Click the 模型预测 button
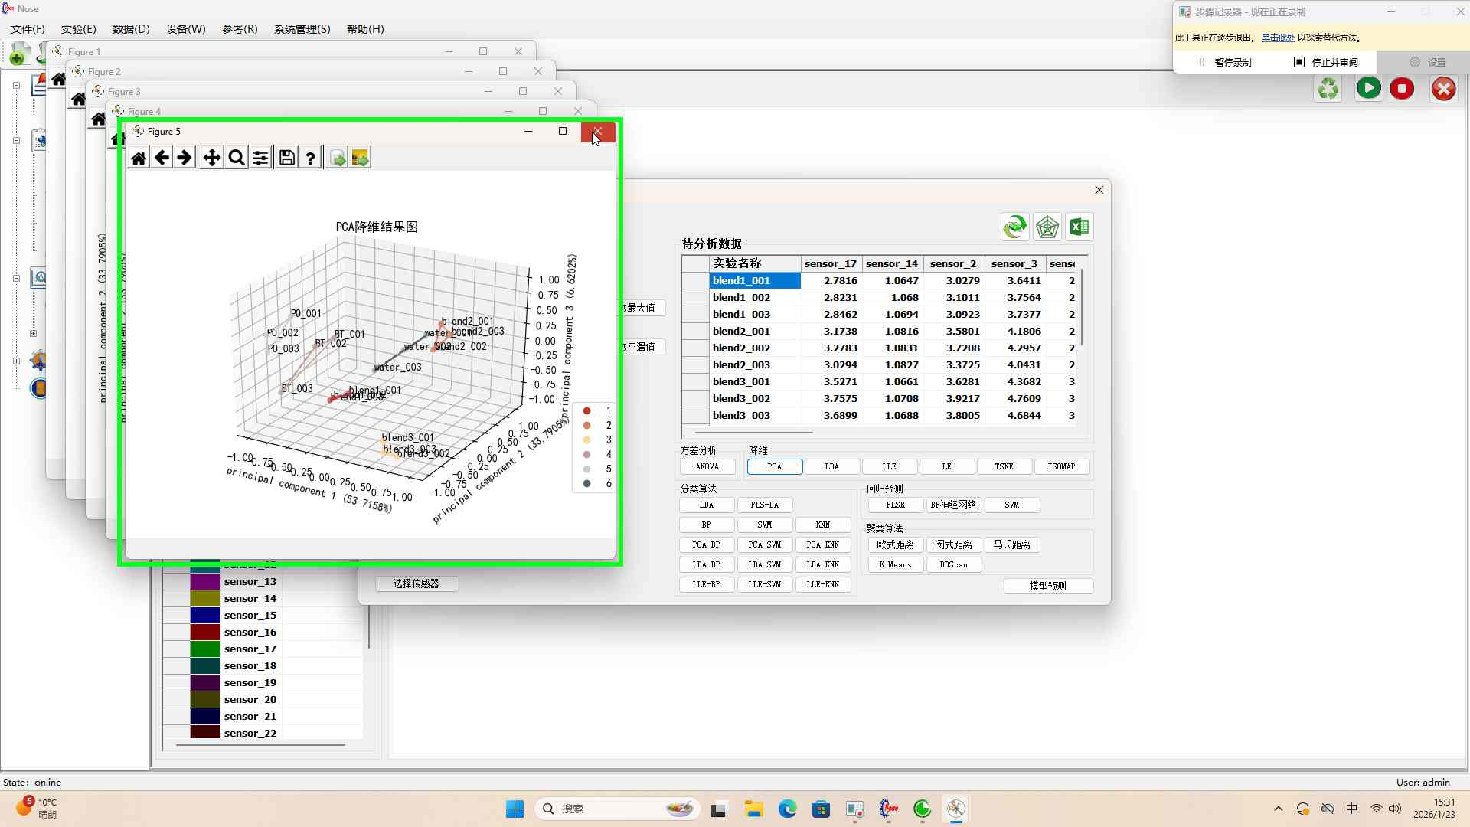This screenshot has width=1470, height=827. point(1047,586)
